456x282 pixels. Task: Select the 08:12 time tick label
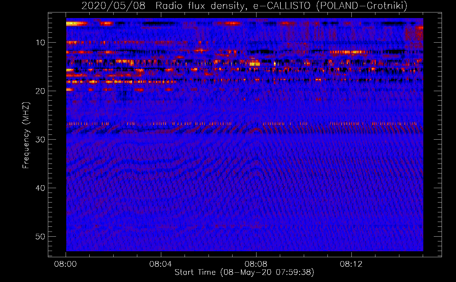tap(351, 264)
